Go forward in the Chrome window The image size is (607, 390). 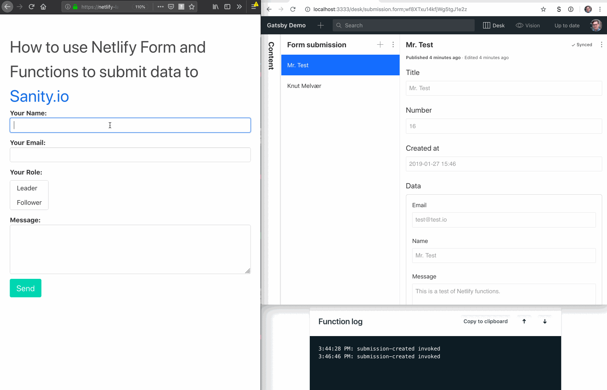coord(281,9)
